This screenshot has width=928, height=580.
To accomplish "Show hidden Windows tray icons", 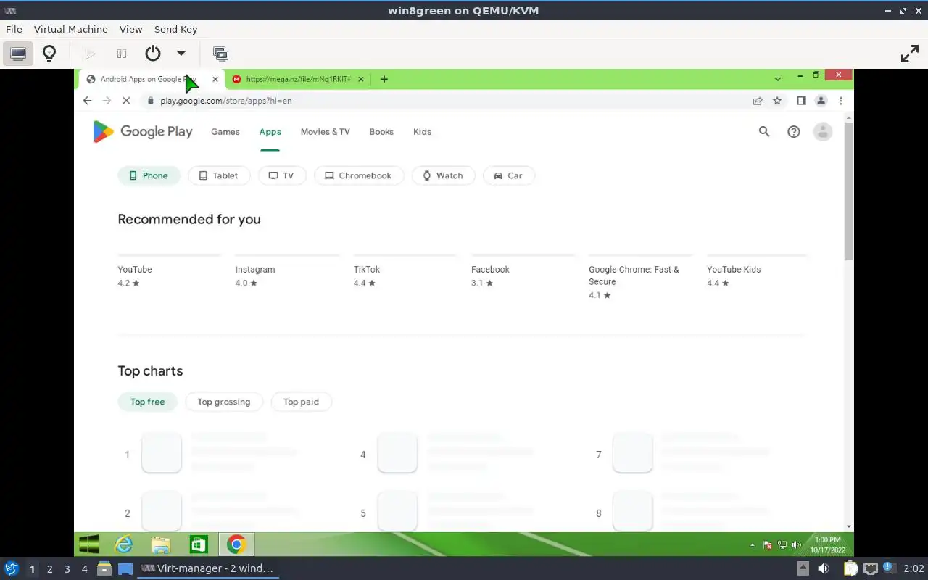I will [752, 545].
